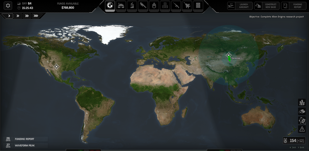Open the Funding Report button at top
This screenshot has height=151, width=309.
(x=293, y=6)
